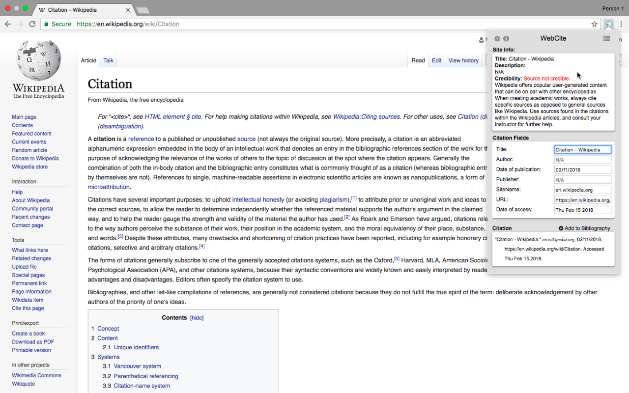629x393 pixels.
Task: Open Featured content link
Action: pyautogui.click(x=32, y=134)
